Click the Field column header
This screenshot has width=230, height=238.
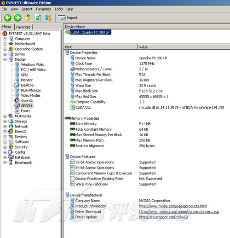(100, 47)
